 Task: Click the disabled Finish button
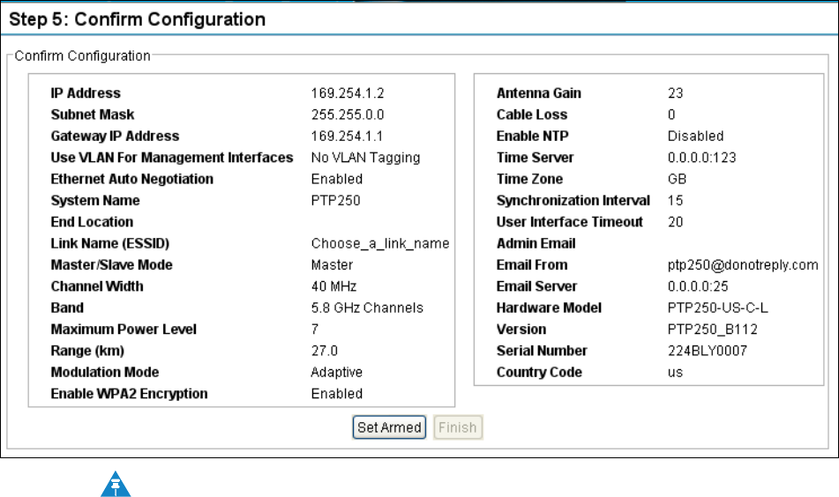pyautogui.click(x=458, y=427)
